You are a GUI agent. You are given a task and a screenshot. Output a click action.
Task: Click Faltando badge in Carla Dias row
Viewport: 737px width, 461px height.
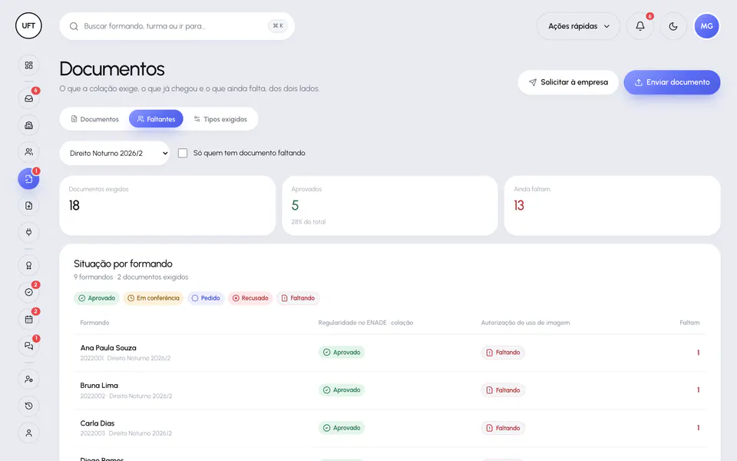click(503, 428)
